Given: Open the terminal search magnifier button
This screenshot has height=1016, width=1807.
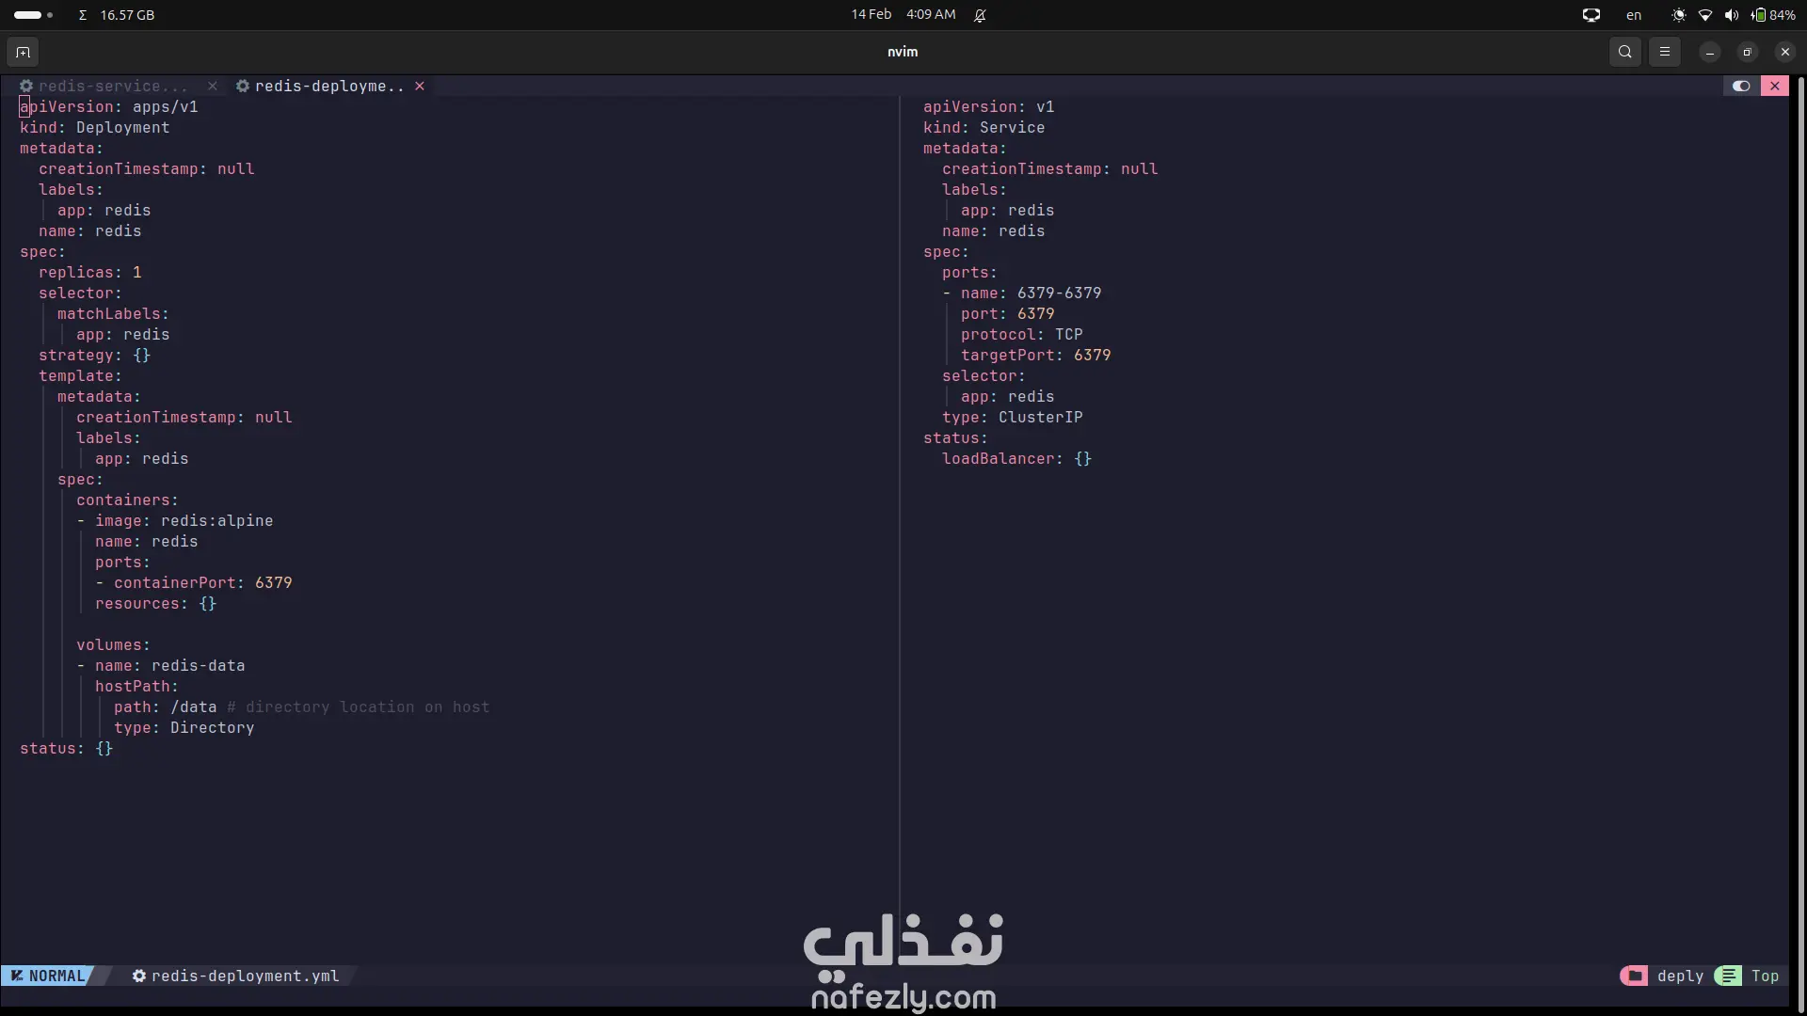Looking at the screenshot, I should tap(1624, 52).
